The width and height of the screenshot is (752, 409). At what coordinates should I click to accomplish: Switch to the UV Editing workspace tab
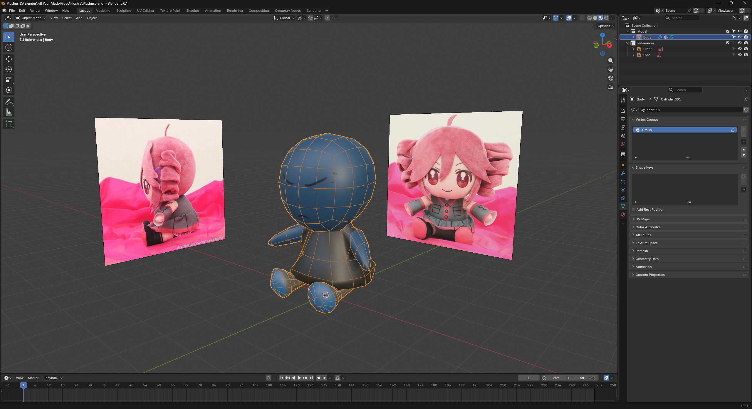(145, 11)
